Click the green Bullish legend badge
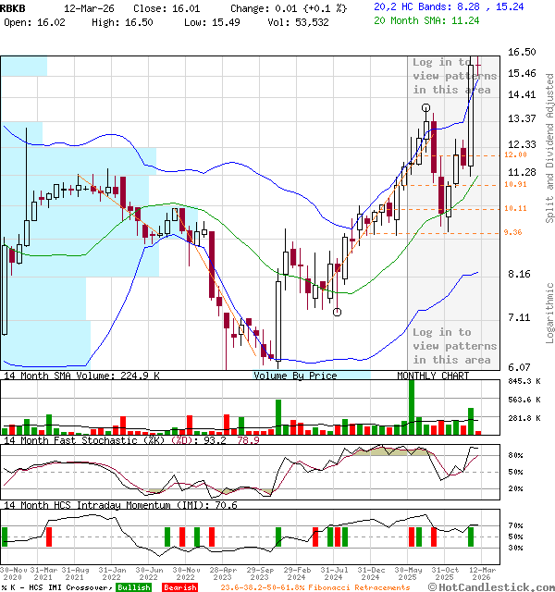The image size is (555, 592). click(134, 587)
